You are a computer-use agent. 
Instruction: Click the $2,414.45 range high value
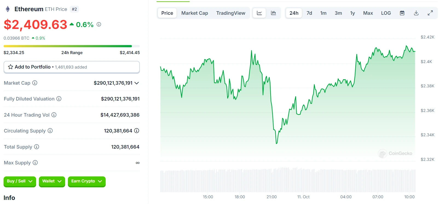click(130, 52)
